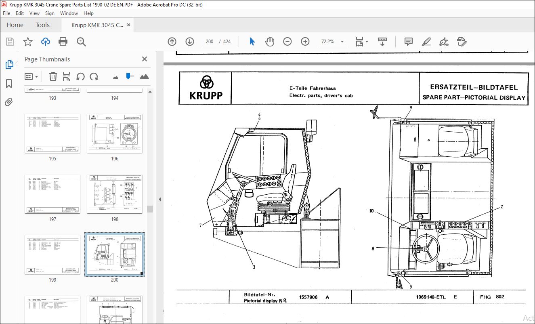Image resolution: width=535 pixels, height=324 pixels.
Task: Go to previous page arrow
Action: coord(172,42)
